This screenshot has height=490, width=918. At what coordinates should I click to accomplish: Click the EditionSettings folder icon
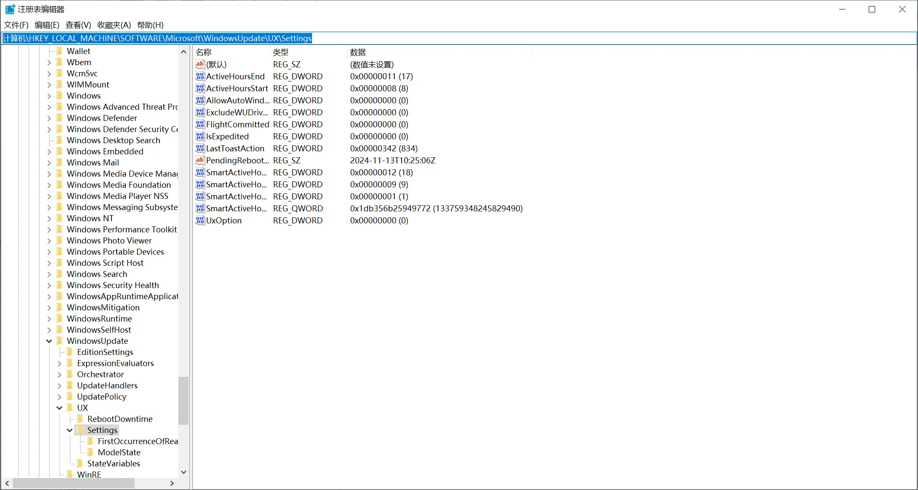[x=70, y=352]
